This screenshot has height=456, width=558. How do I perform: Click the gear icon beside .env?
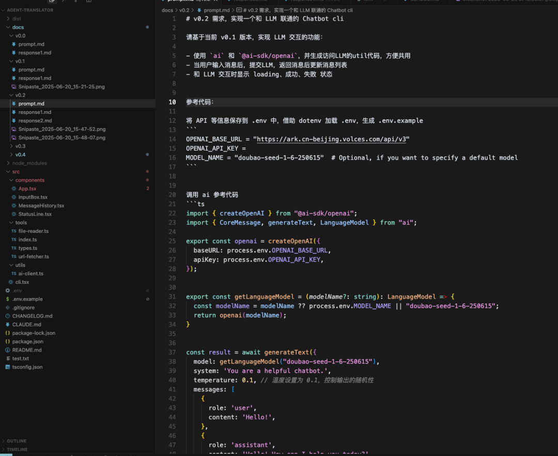[x=7, y=291]
